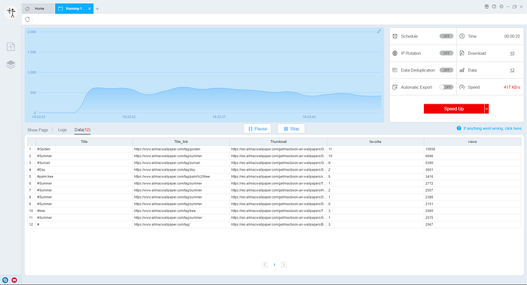
Task: Click the Data Deduplication icon
Action: [x=395, y=70]
